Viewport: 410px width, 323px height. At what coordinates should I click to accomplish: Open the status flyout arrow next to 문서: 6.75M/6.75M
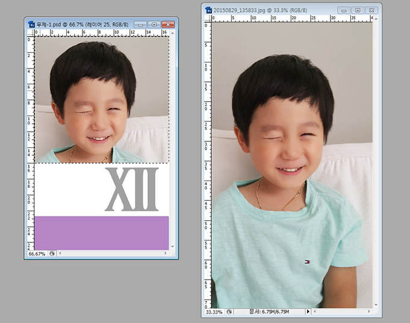coord(308,312)
